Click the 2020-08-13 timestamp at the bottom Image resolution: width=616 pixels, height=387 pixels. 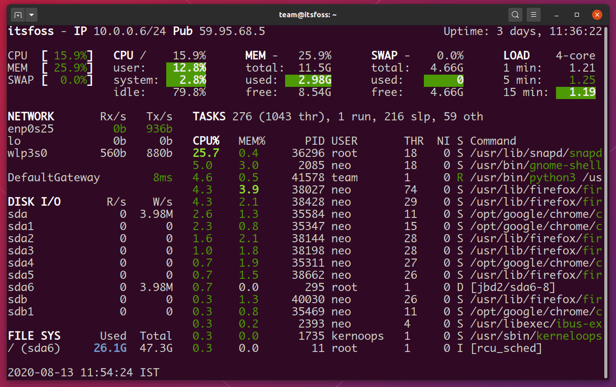tap(38, 372)
